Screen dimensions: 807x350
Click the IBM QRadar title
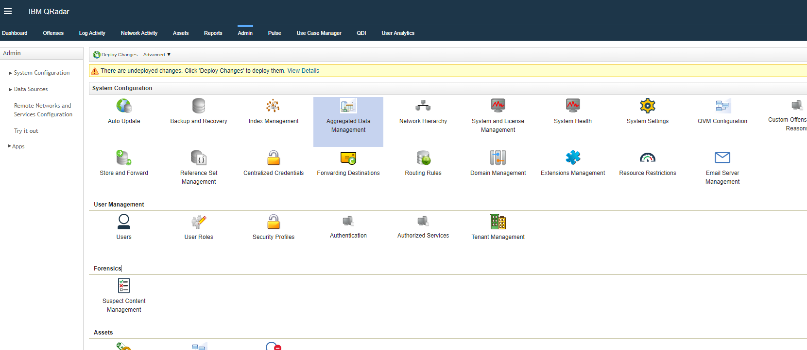pos(49,12)
